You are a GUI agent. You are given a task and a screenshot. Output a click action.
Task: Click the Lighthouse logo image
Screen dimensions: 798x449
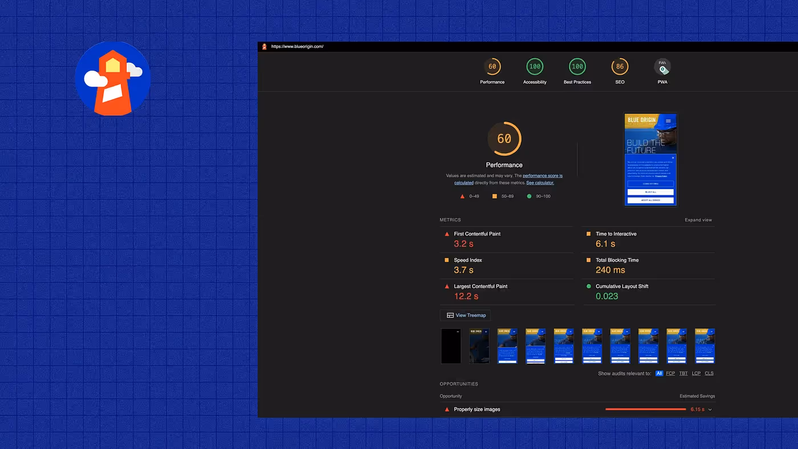click(x=113, y=79)
